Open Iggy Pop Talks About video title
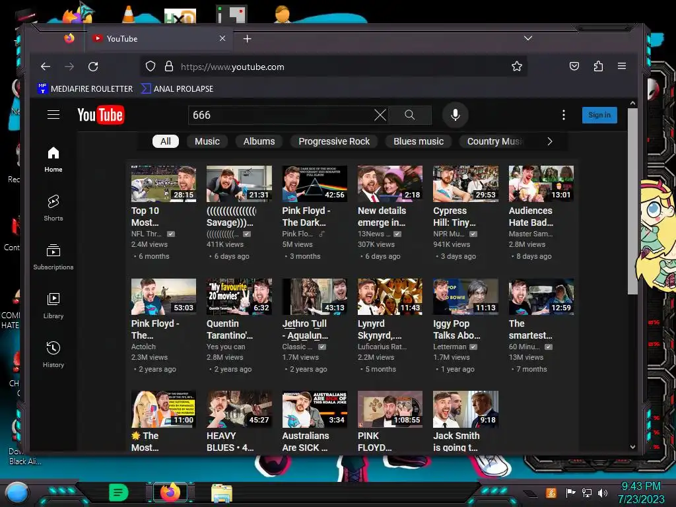Screen dimensions: 676x507 [457, 329]
